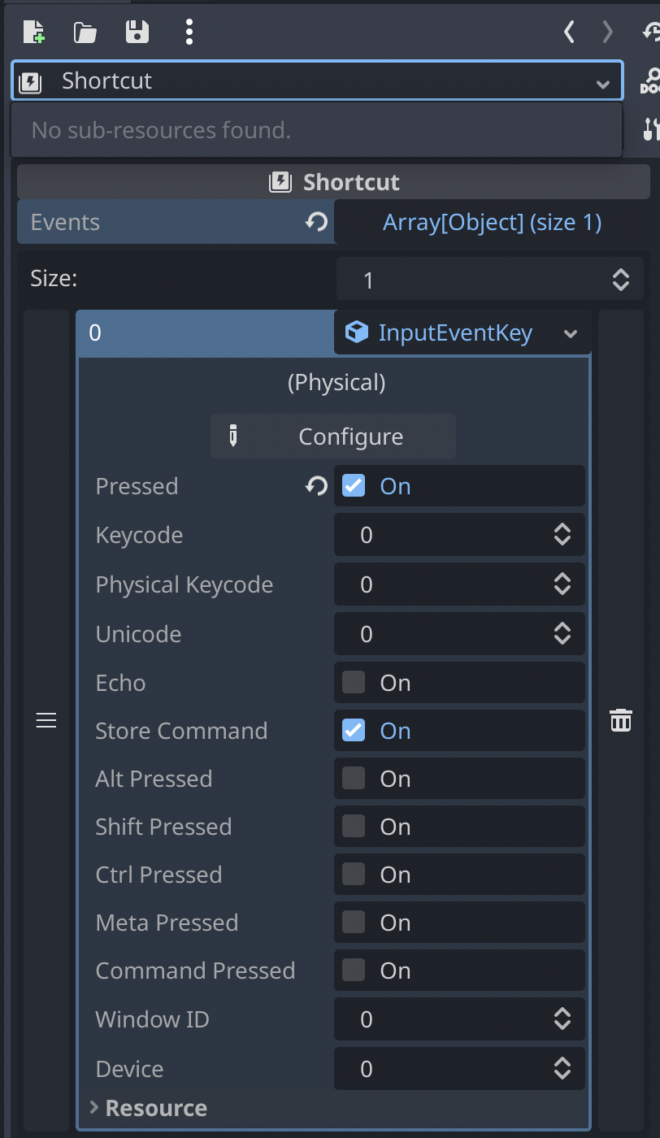Increase Keycode using its up stepper
The width and height of the screenshot is (660, 1138).
click(x=562, y=529)
